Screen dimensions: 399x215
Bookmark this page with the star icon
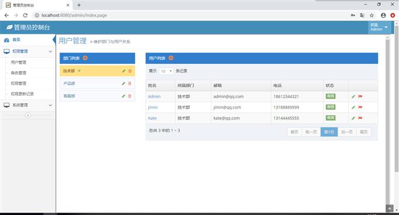[372, 15]
